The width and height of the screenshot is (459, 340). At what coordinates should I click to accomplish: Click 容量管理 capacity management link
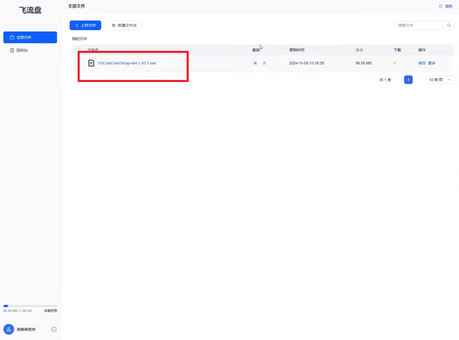coord(50,311)
